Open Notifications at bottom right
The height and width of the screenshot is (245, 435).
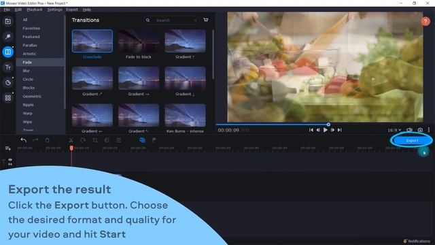pos(417,241)
